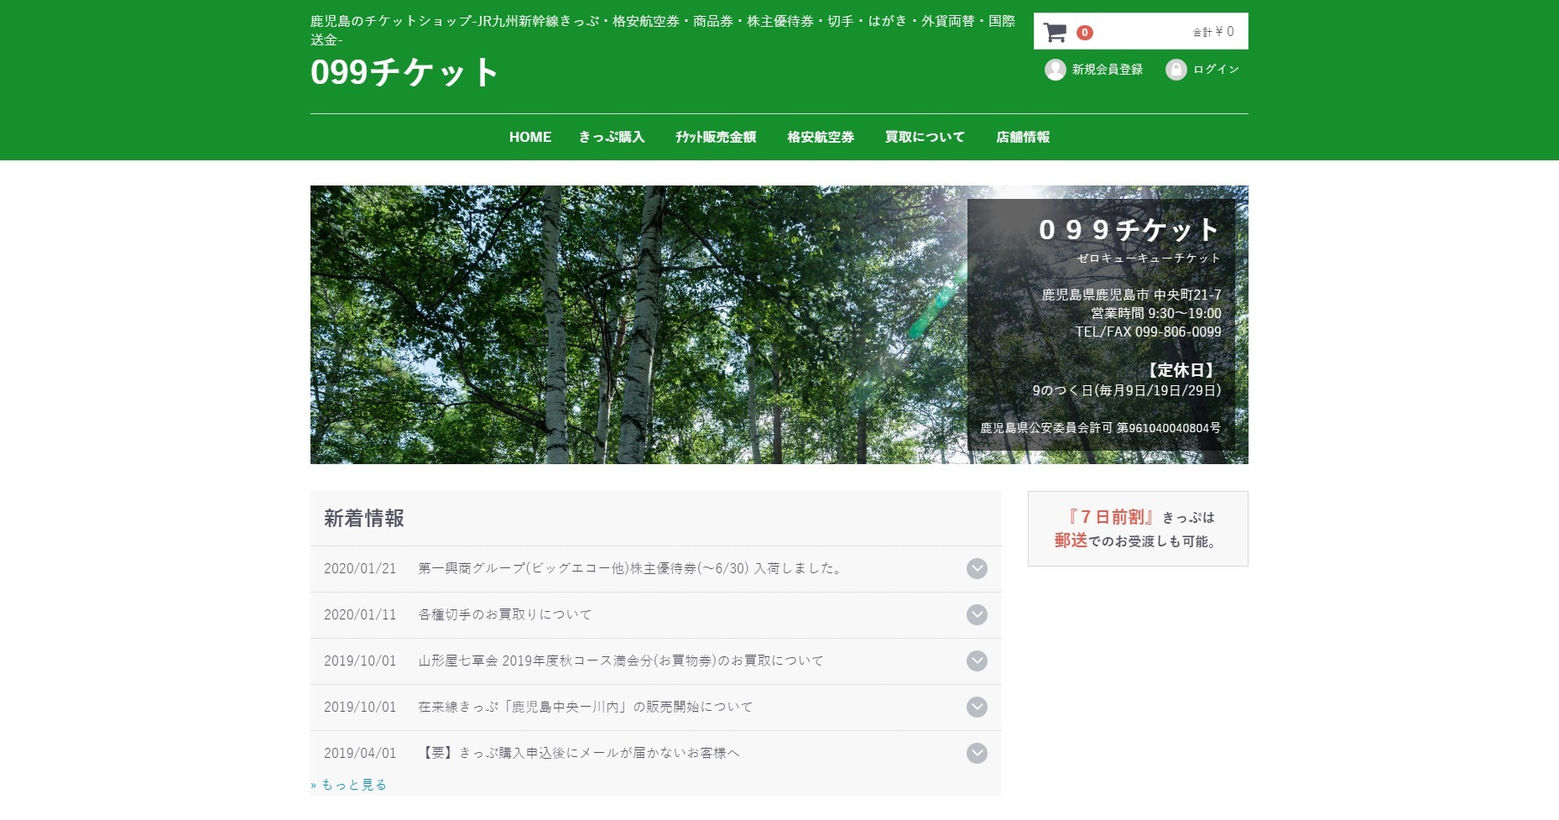Click 9のつく日(毎月9日/19日/29日) text
This screenshot has width=1559, height=820.
click(x=1126, y=390)
